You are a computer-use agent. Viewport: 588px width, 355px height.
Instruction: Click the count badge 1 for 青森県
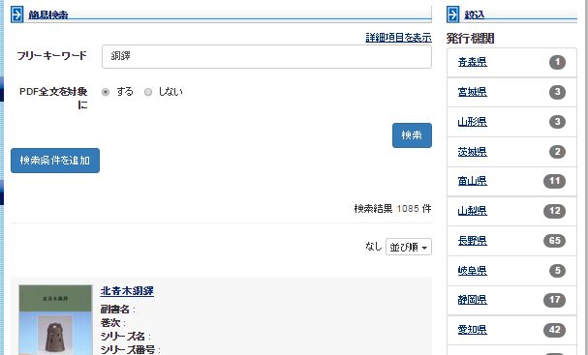click(557, 62)
